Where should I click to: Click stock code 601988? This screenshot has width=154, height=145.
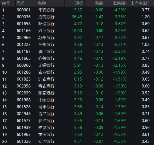pos(24,100)
